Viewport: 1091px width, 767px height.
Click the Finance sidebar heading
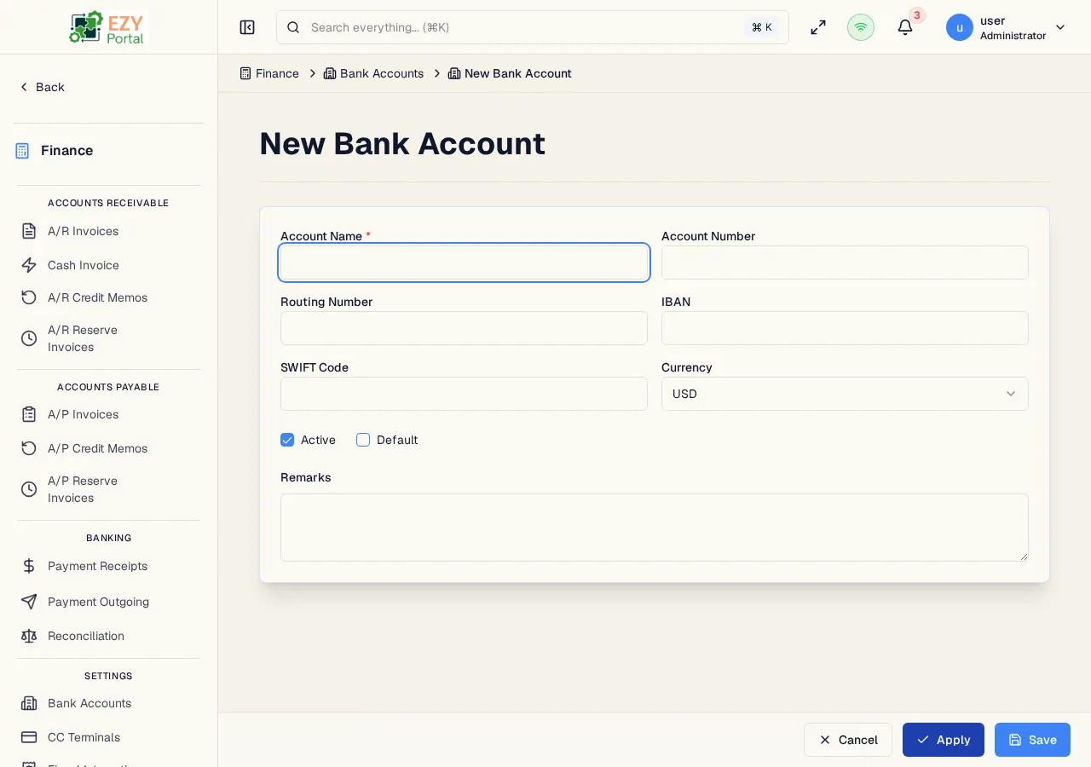pyautogui.click(x=66, y=151)
